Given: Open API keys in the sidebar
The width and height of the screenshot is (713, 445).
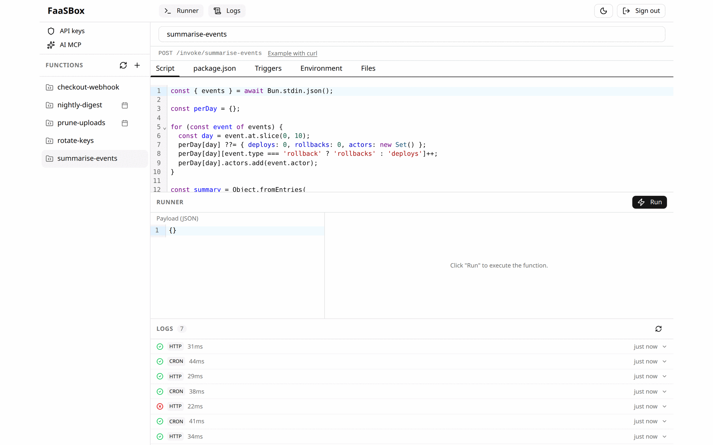Looking at the screenshot, I should [x=72, y=31].
